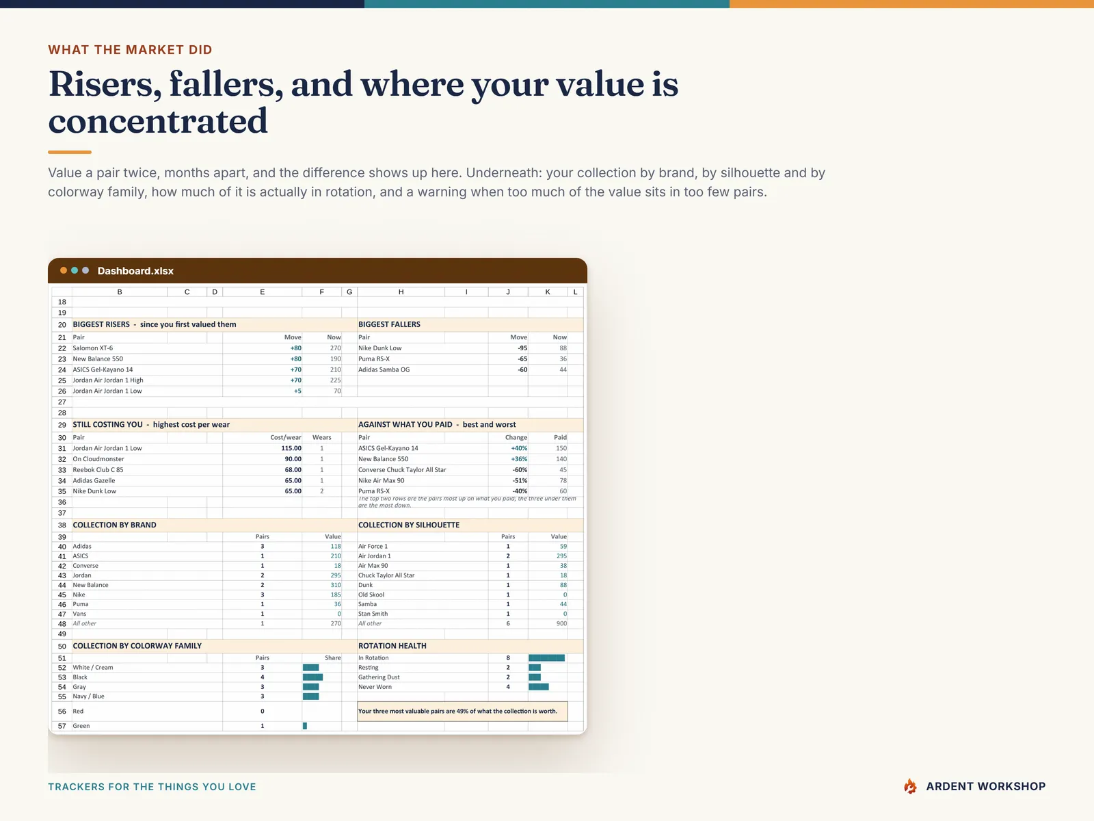The height and width of the screenshot is (821, 1094).
Task: Select the Gathering Dust label cell
Action: 423,677
